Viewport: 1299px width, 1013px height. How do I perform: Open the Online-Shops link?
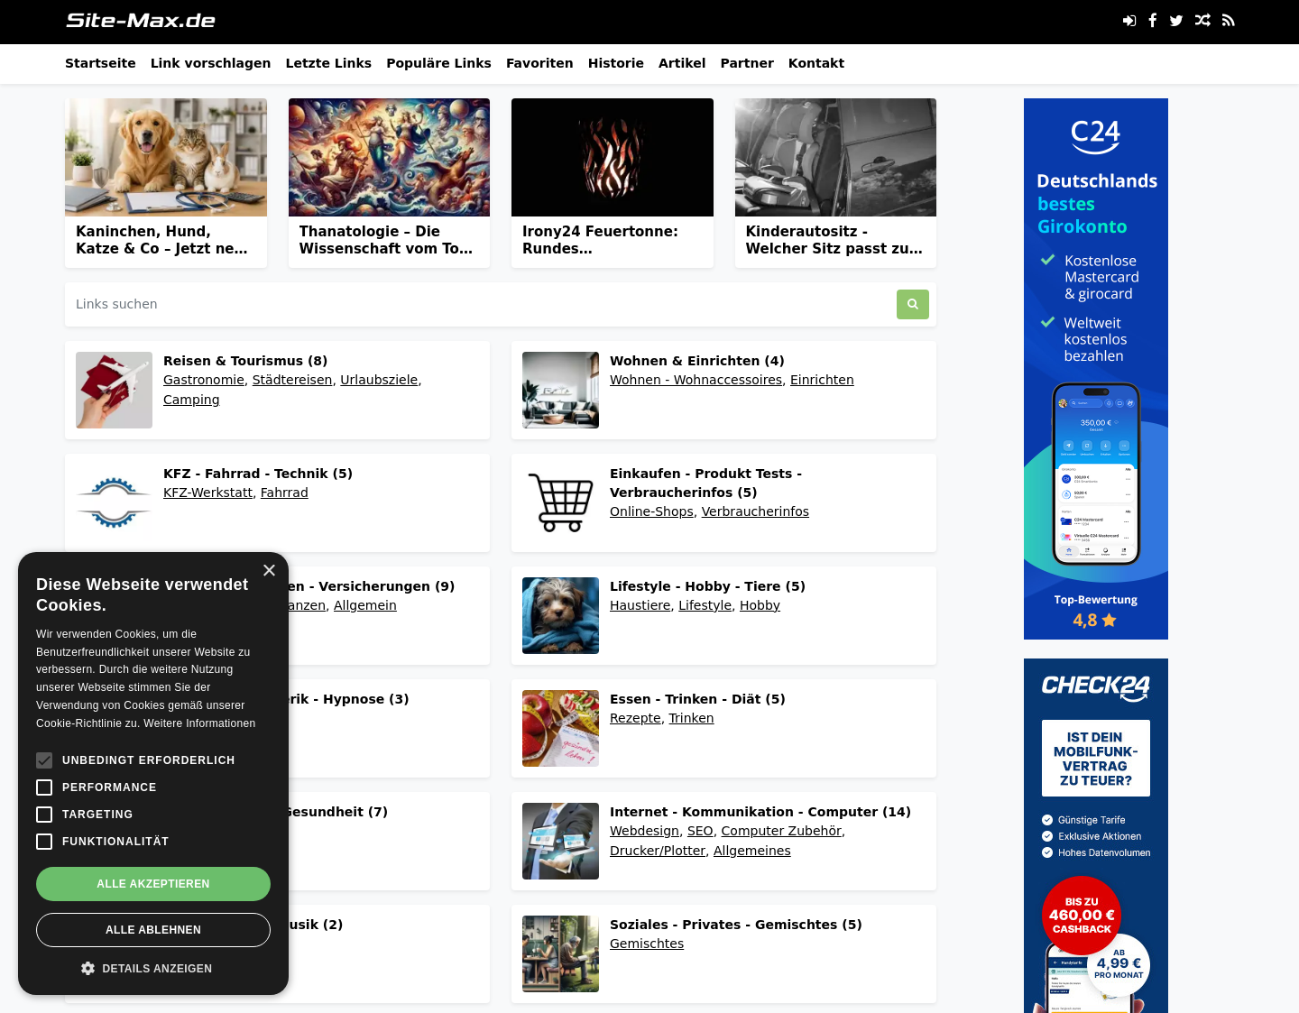(651, 511)
